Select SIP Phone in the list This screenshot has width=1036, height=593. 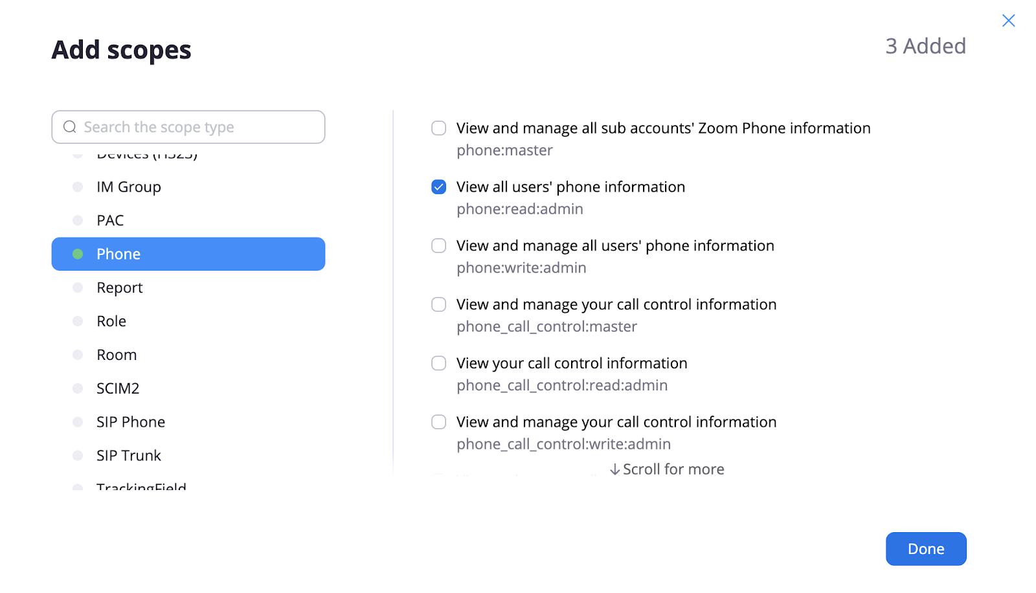[131, 422]
